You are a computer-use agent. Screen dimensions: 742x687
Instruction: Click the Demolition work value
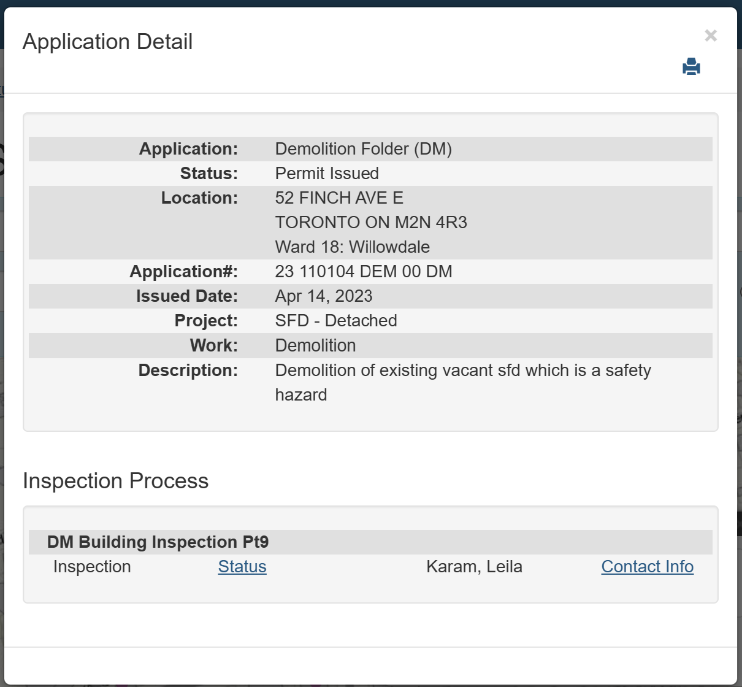(315, 346)
